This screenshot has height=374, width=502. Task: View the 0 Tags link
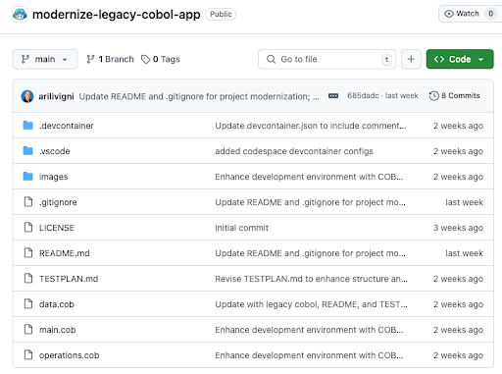pyautogui.click(x=161, y=59)
